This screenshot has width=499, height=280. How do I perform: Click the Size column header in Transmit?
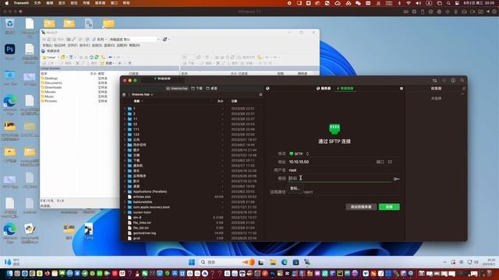coord(220,101)
